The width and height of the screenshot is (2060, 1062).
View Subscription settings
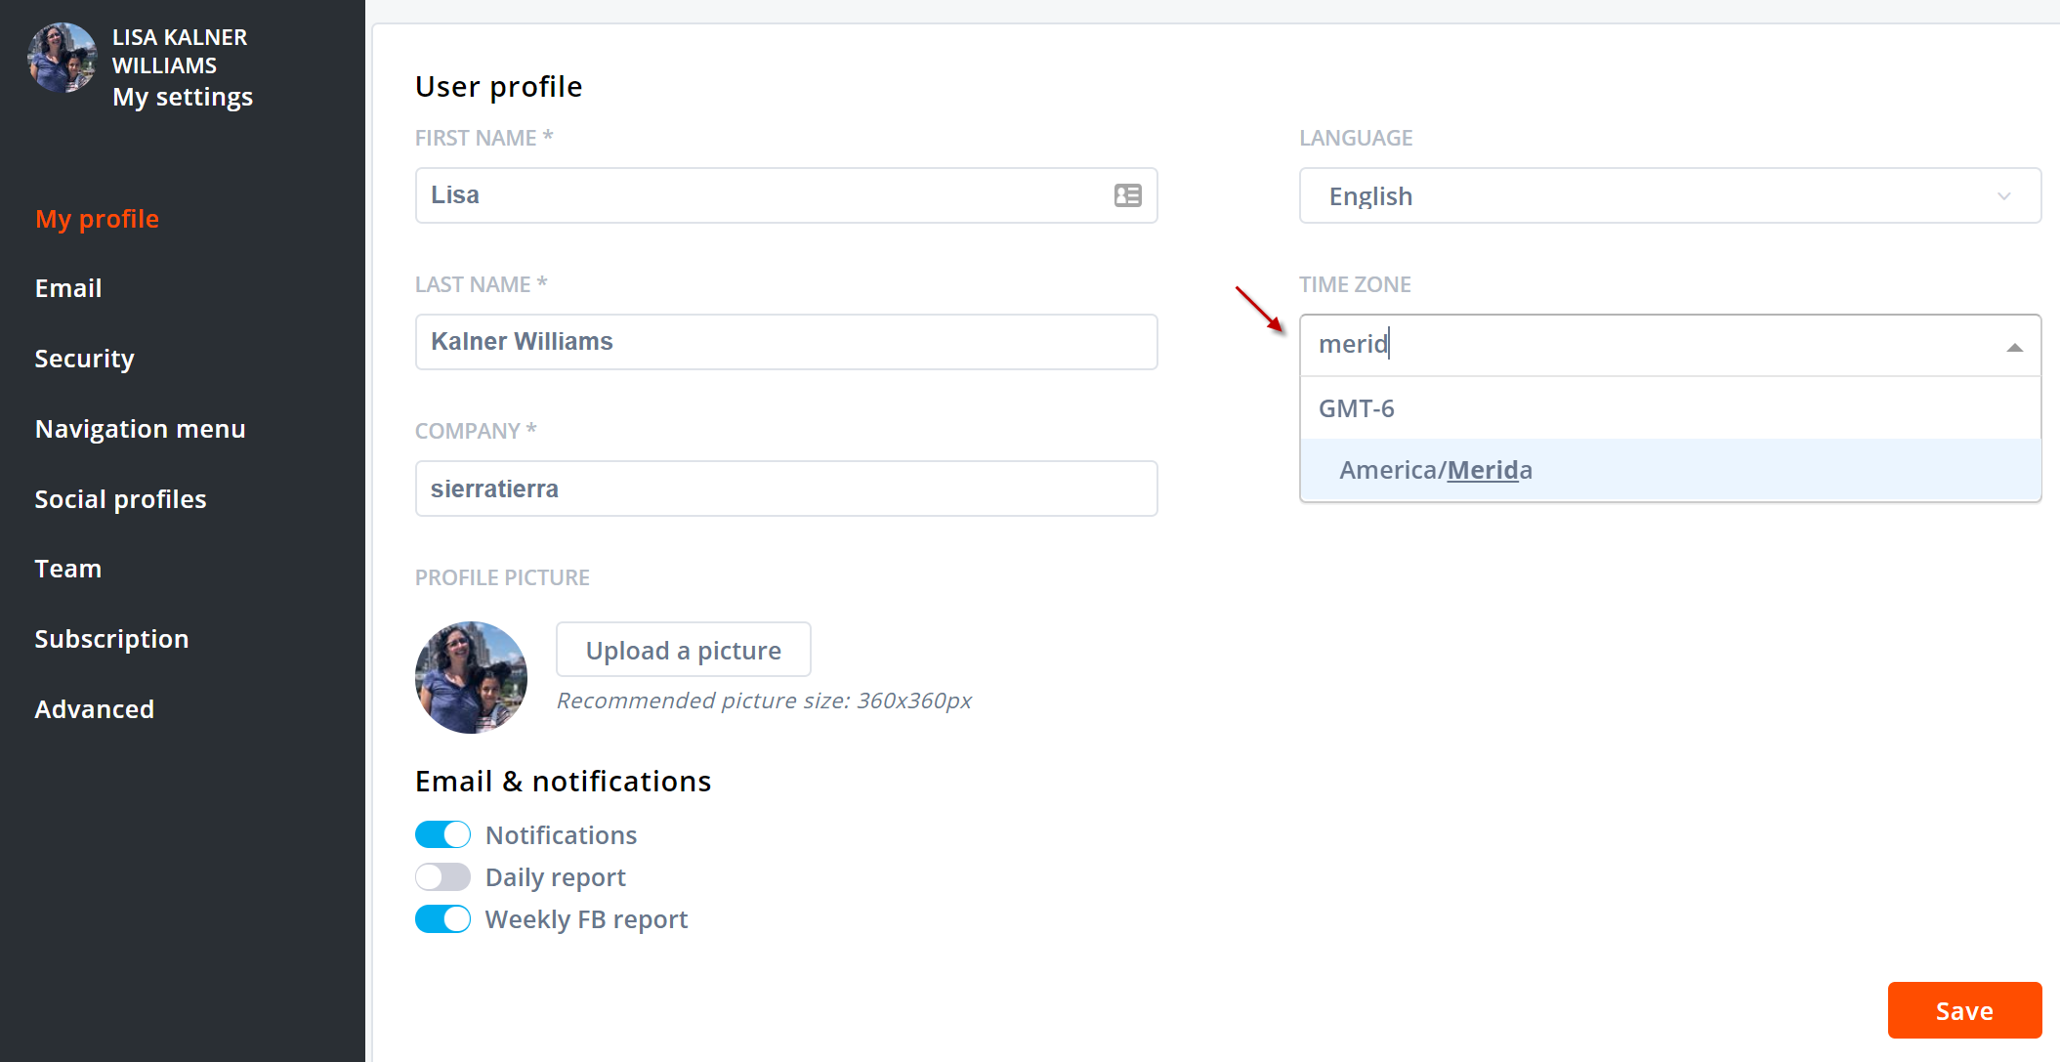tap(111, 639)
